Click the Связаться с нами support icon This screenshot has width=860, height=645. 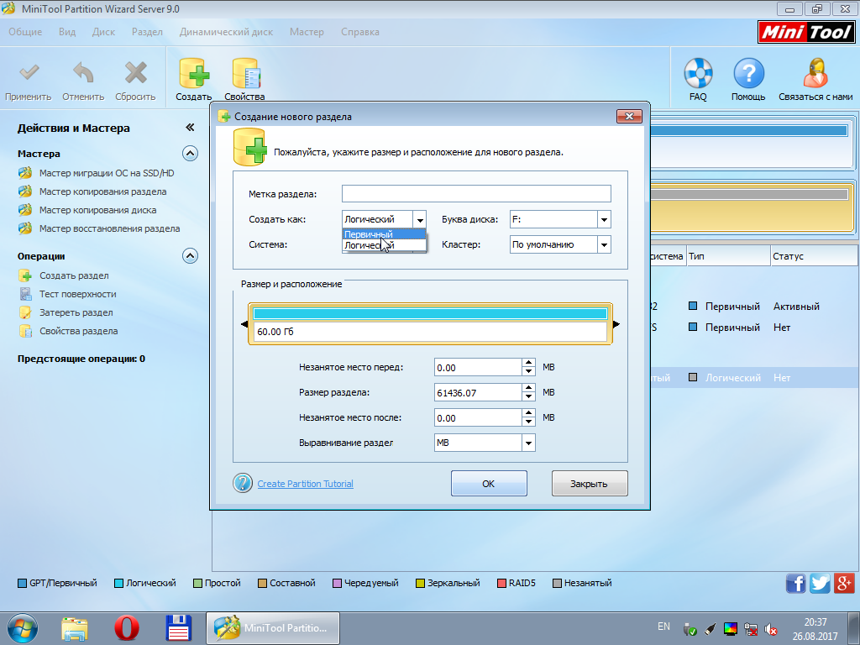(815, 73)
